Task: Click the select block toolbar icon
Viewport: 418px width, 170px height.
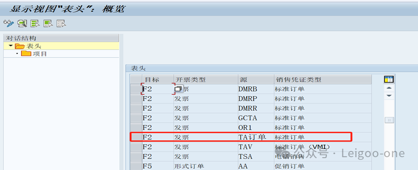Action: click(48, 23)
